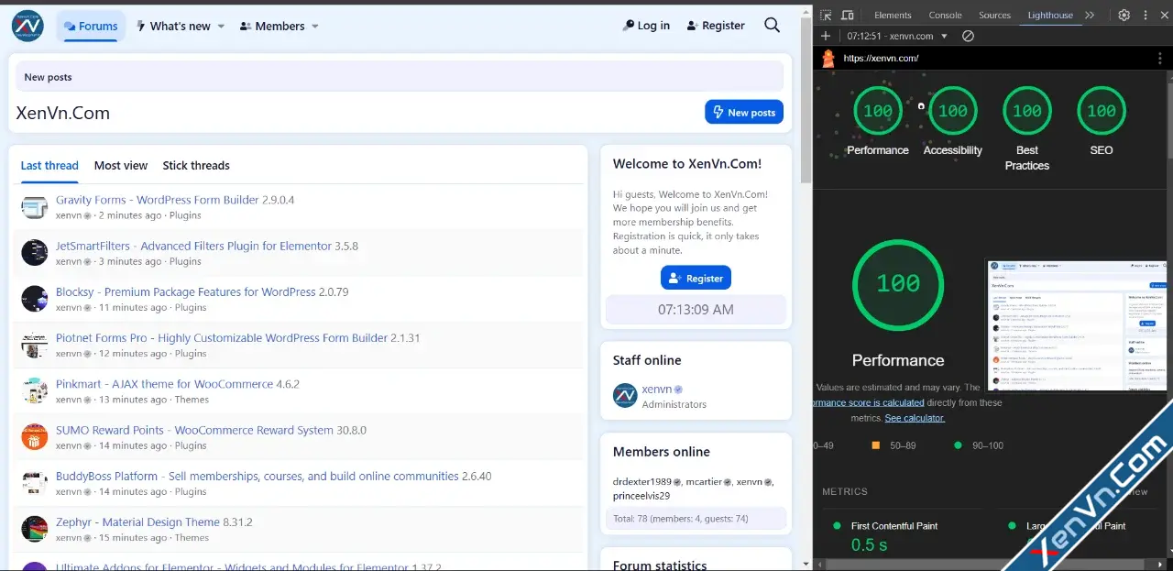This screenshot has width=1173, height=571.
Task: Open the DevTools three-dot customize menu
Action: (1146, 15)
